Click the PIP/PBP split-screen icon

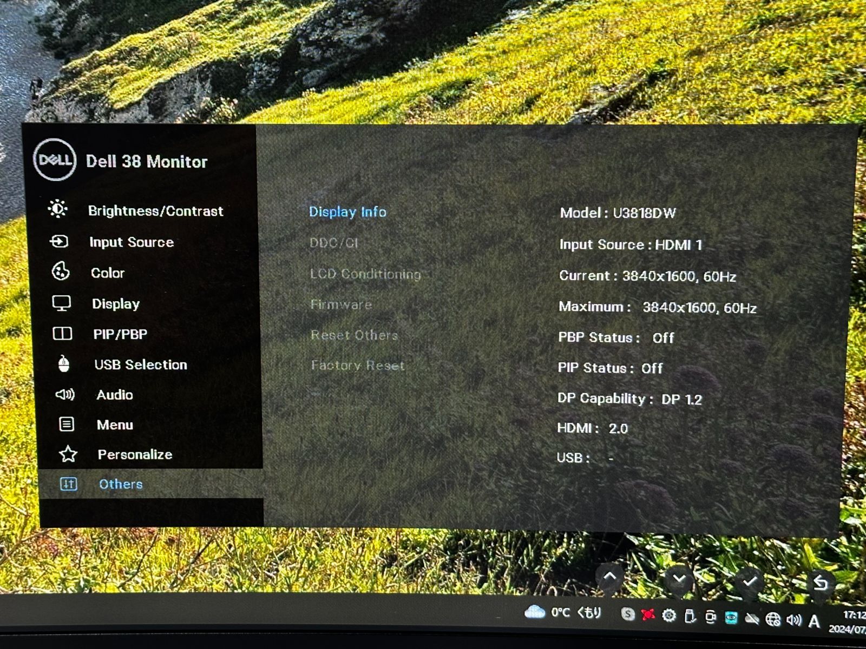coord(62,334)
